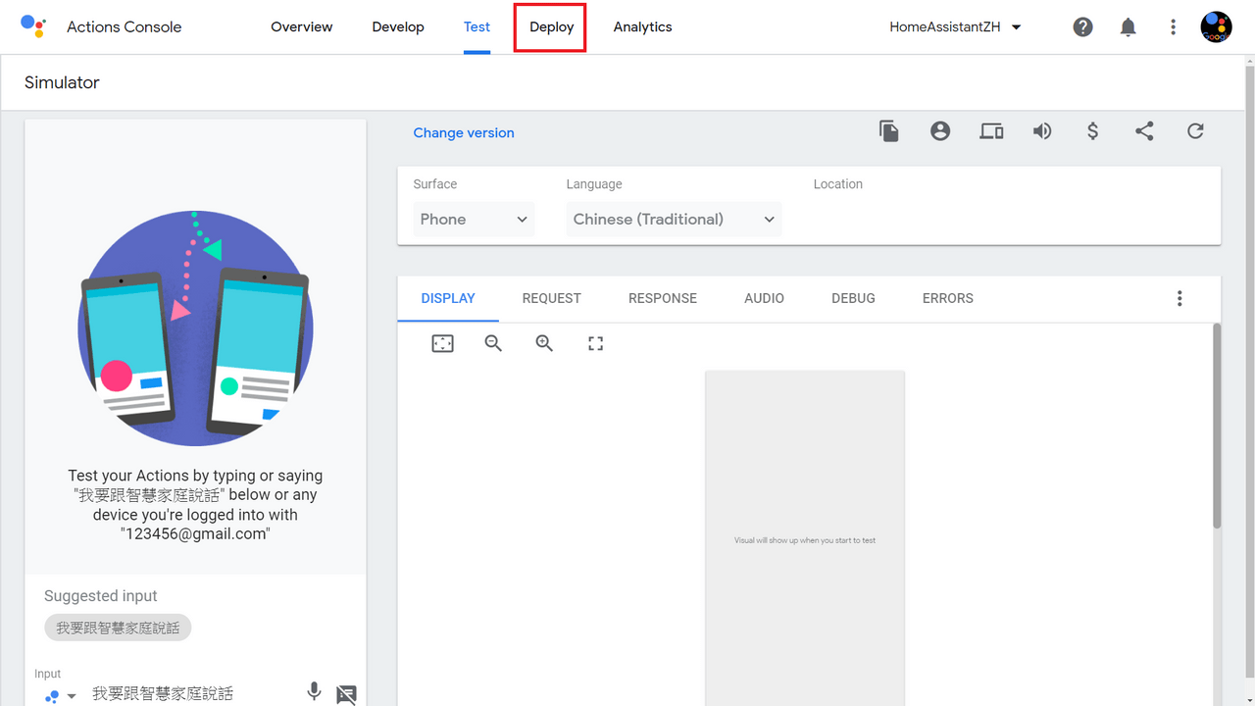Open the notifications bell
The width and height of the screenshot is (1255, 706).
tap(1129, 26)
